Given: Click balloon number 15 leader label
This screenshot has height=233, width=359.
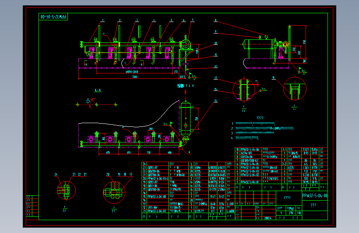Looking at the screenshot, I should coord(215,101).
